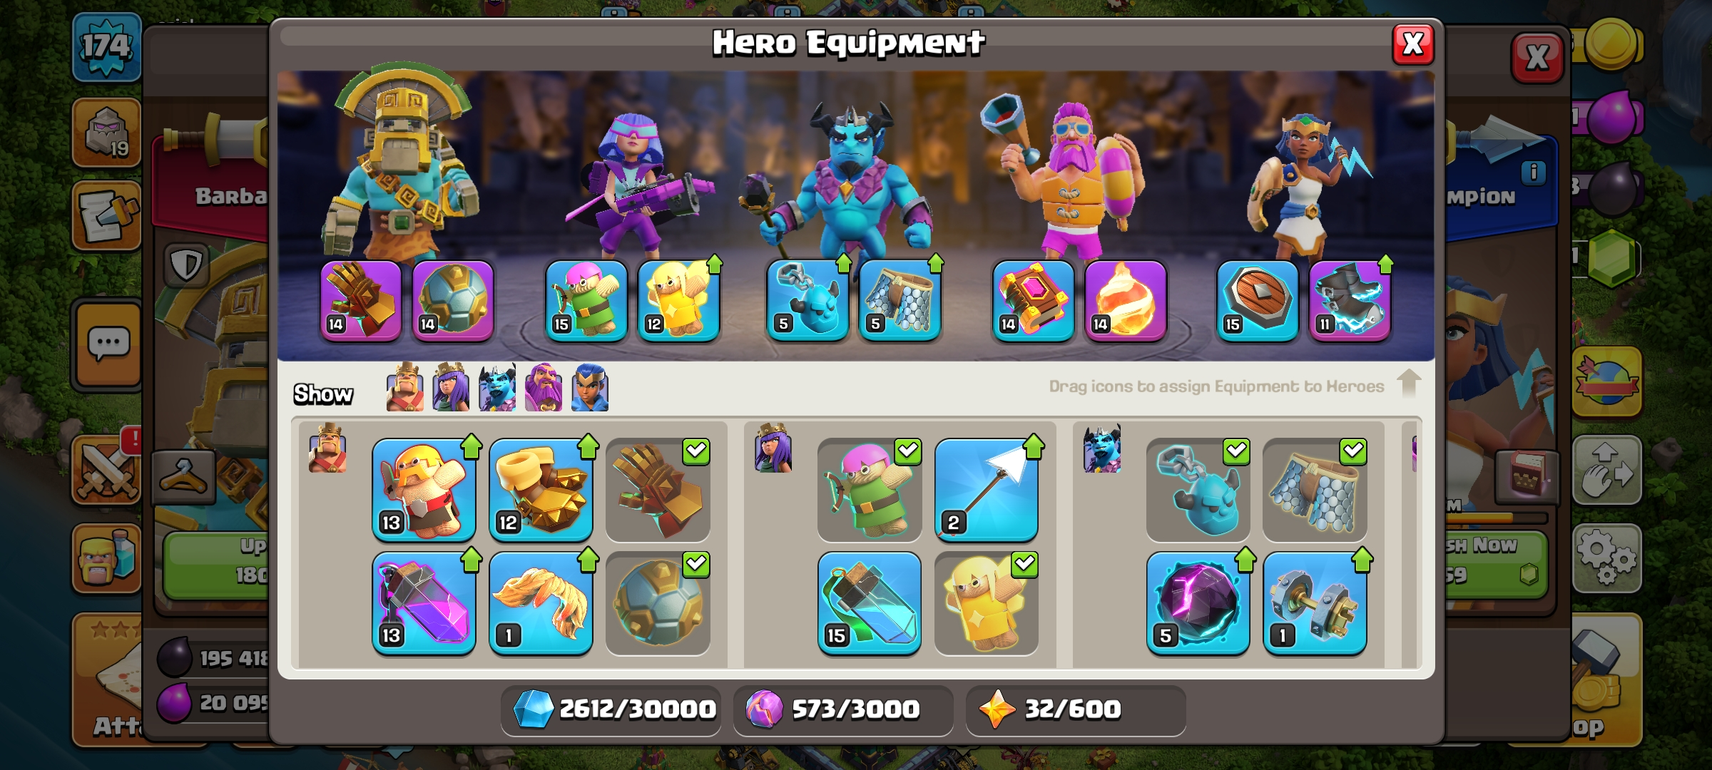Toggle Grand Warden filter in Show row

click(x=544, y=387)
